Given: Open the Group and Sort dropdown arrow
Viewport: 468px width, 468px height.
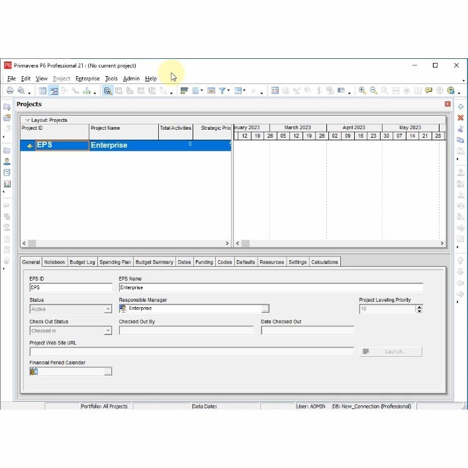Looking at the screenshot, I should click(244, 90).
